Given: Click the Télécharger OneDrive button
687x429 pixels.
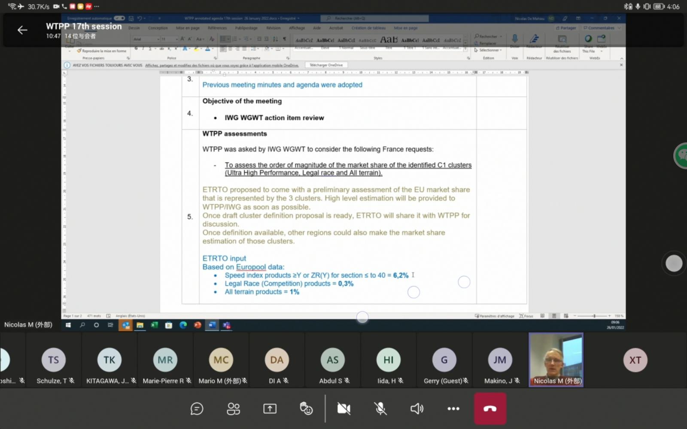Looking at the screenshot, I should click(326, 65).
